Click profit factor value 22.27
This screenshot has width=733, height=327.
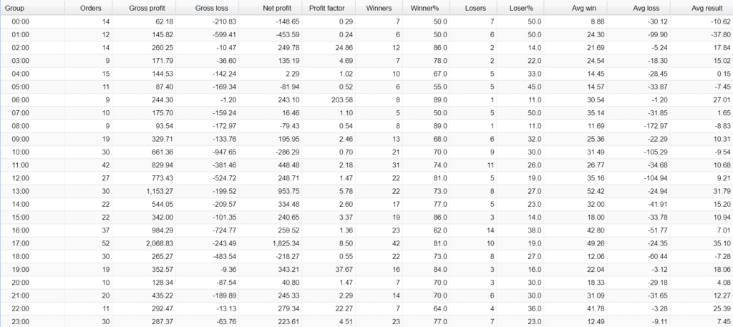344,309
